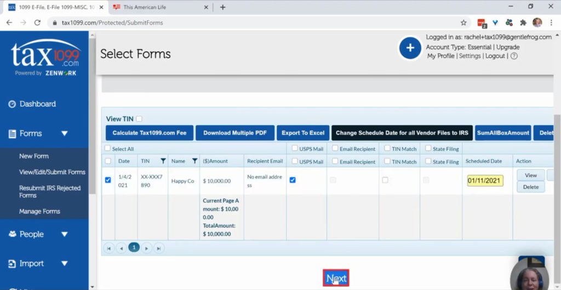Go to first page pagination arrow
This screenshot has width=561, height=290.
109,248
